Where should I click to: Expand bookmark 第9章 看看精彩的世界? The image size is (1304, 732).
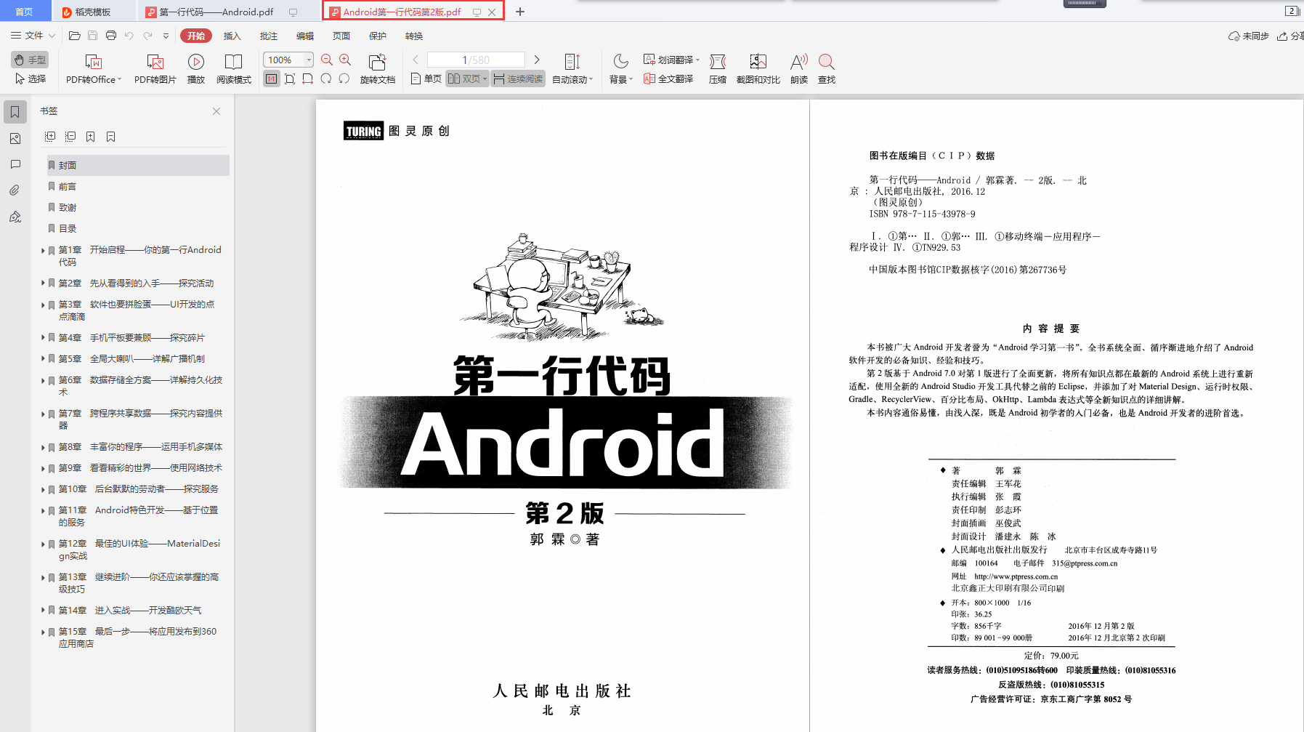tap(44, 468)
